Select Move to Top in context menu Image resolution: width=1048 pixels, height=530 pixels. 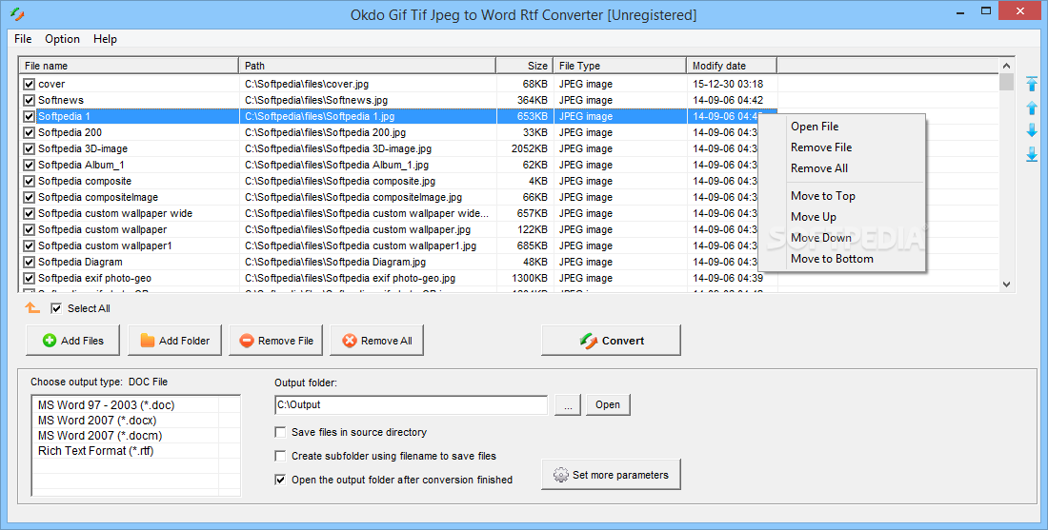[x=842, y=196]
